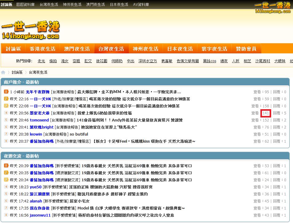Open 図図資料庫 in the top black bar
The image size is (293, 223).
pos(26,5)
